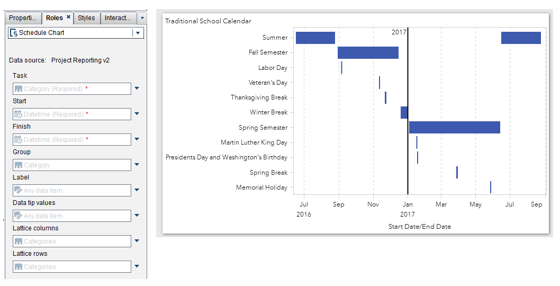Close the Roles tab with its X icon

68,17
